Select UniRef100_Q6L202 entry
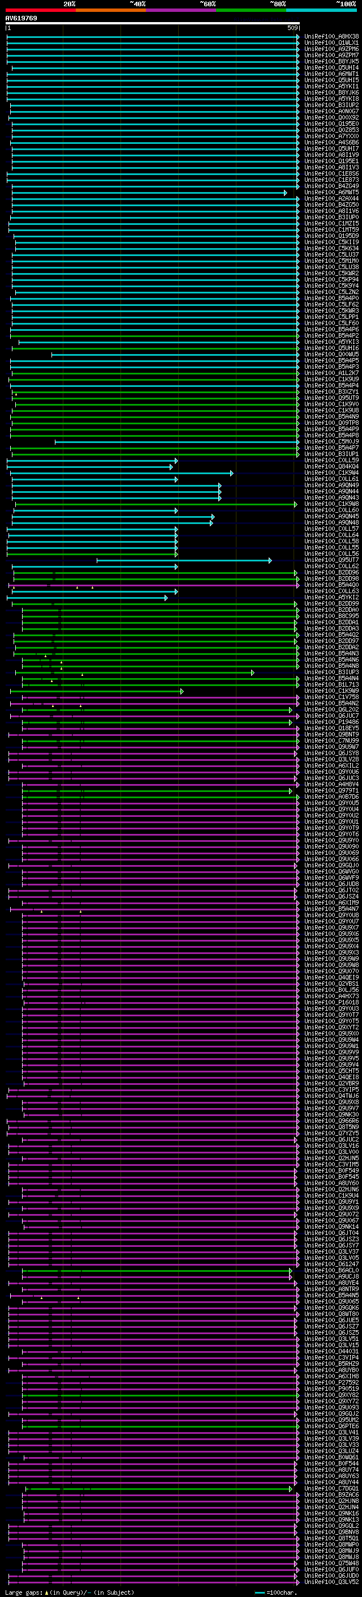This screenshot has height=1597, width=362. [331, 710]
